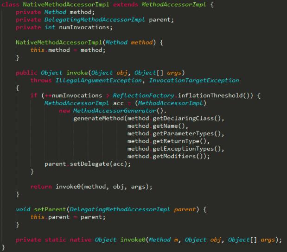
Task: Click the NativeMethodAccessorImpl constructor name
Action: (x=59, y=43)
